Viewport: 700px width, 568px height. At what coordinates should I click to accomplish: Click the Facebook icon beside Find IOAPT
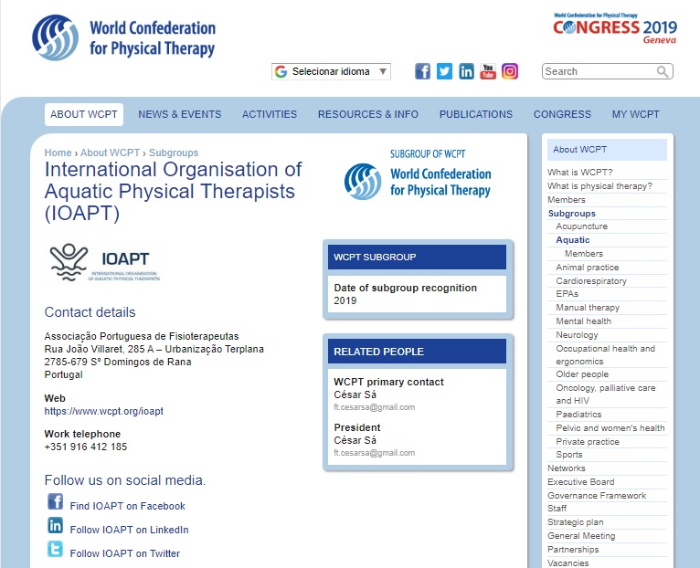tap(56, 501)
